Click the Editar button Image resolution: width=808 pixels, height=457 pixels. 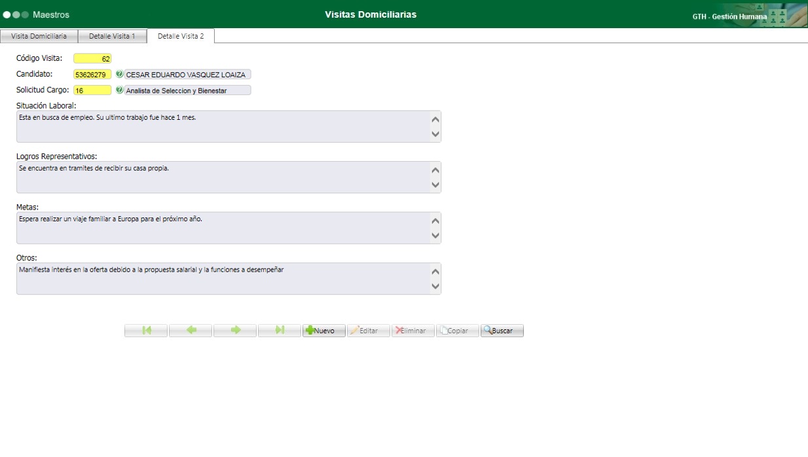[x=369, y=331]
